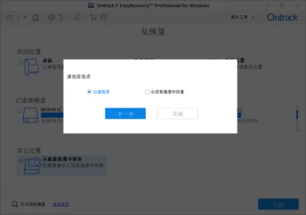This screenshot has width=306, height=215.
Task: Open the 点击此处 link
Action: (x=61, y=204)
